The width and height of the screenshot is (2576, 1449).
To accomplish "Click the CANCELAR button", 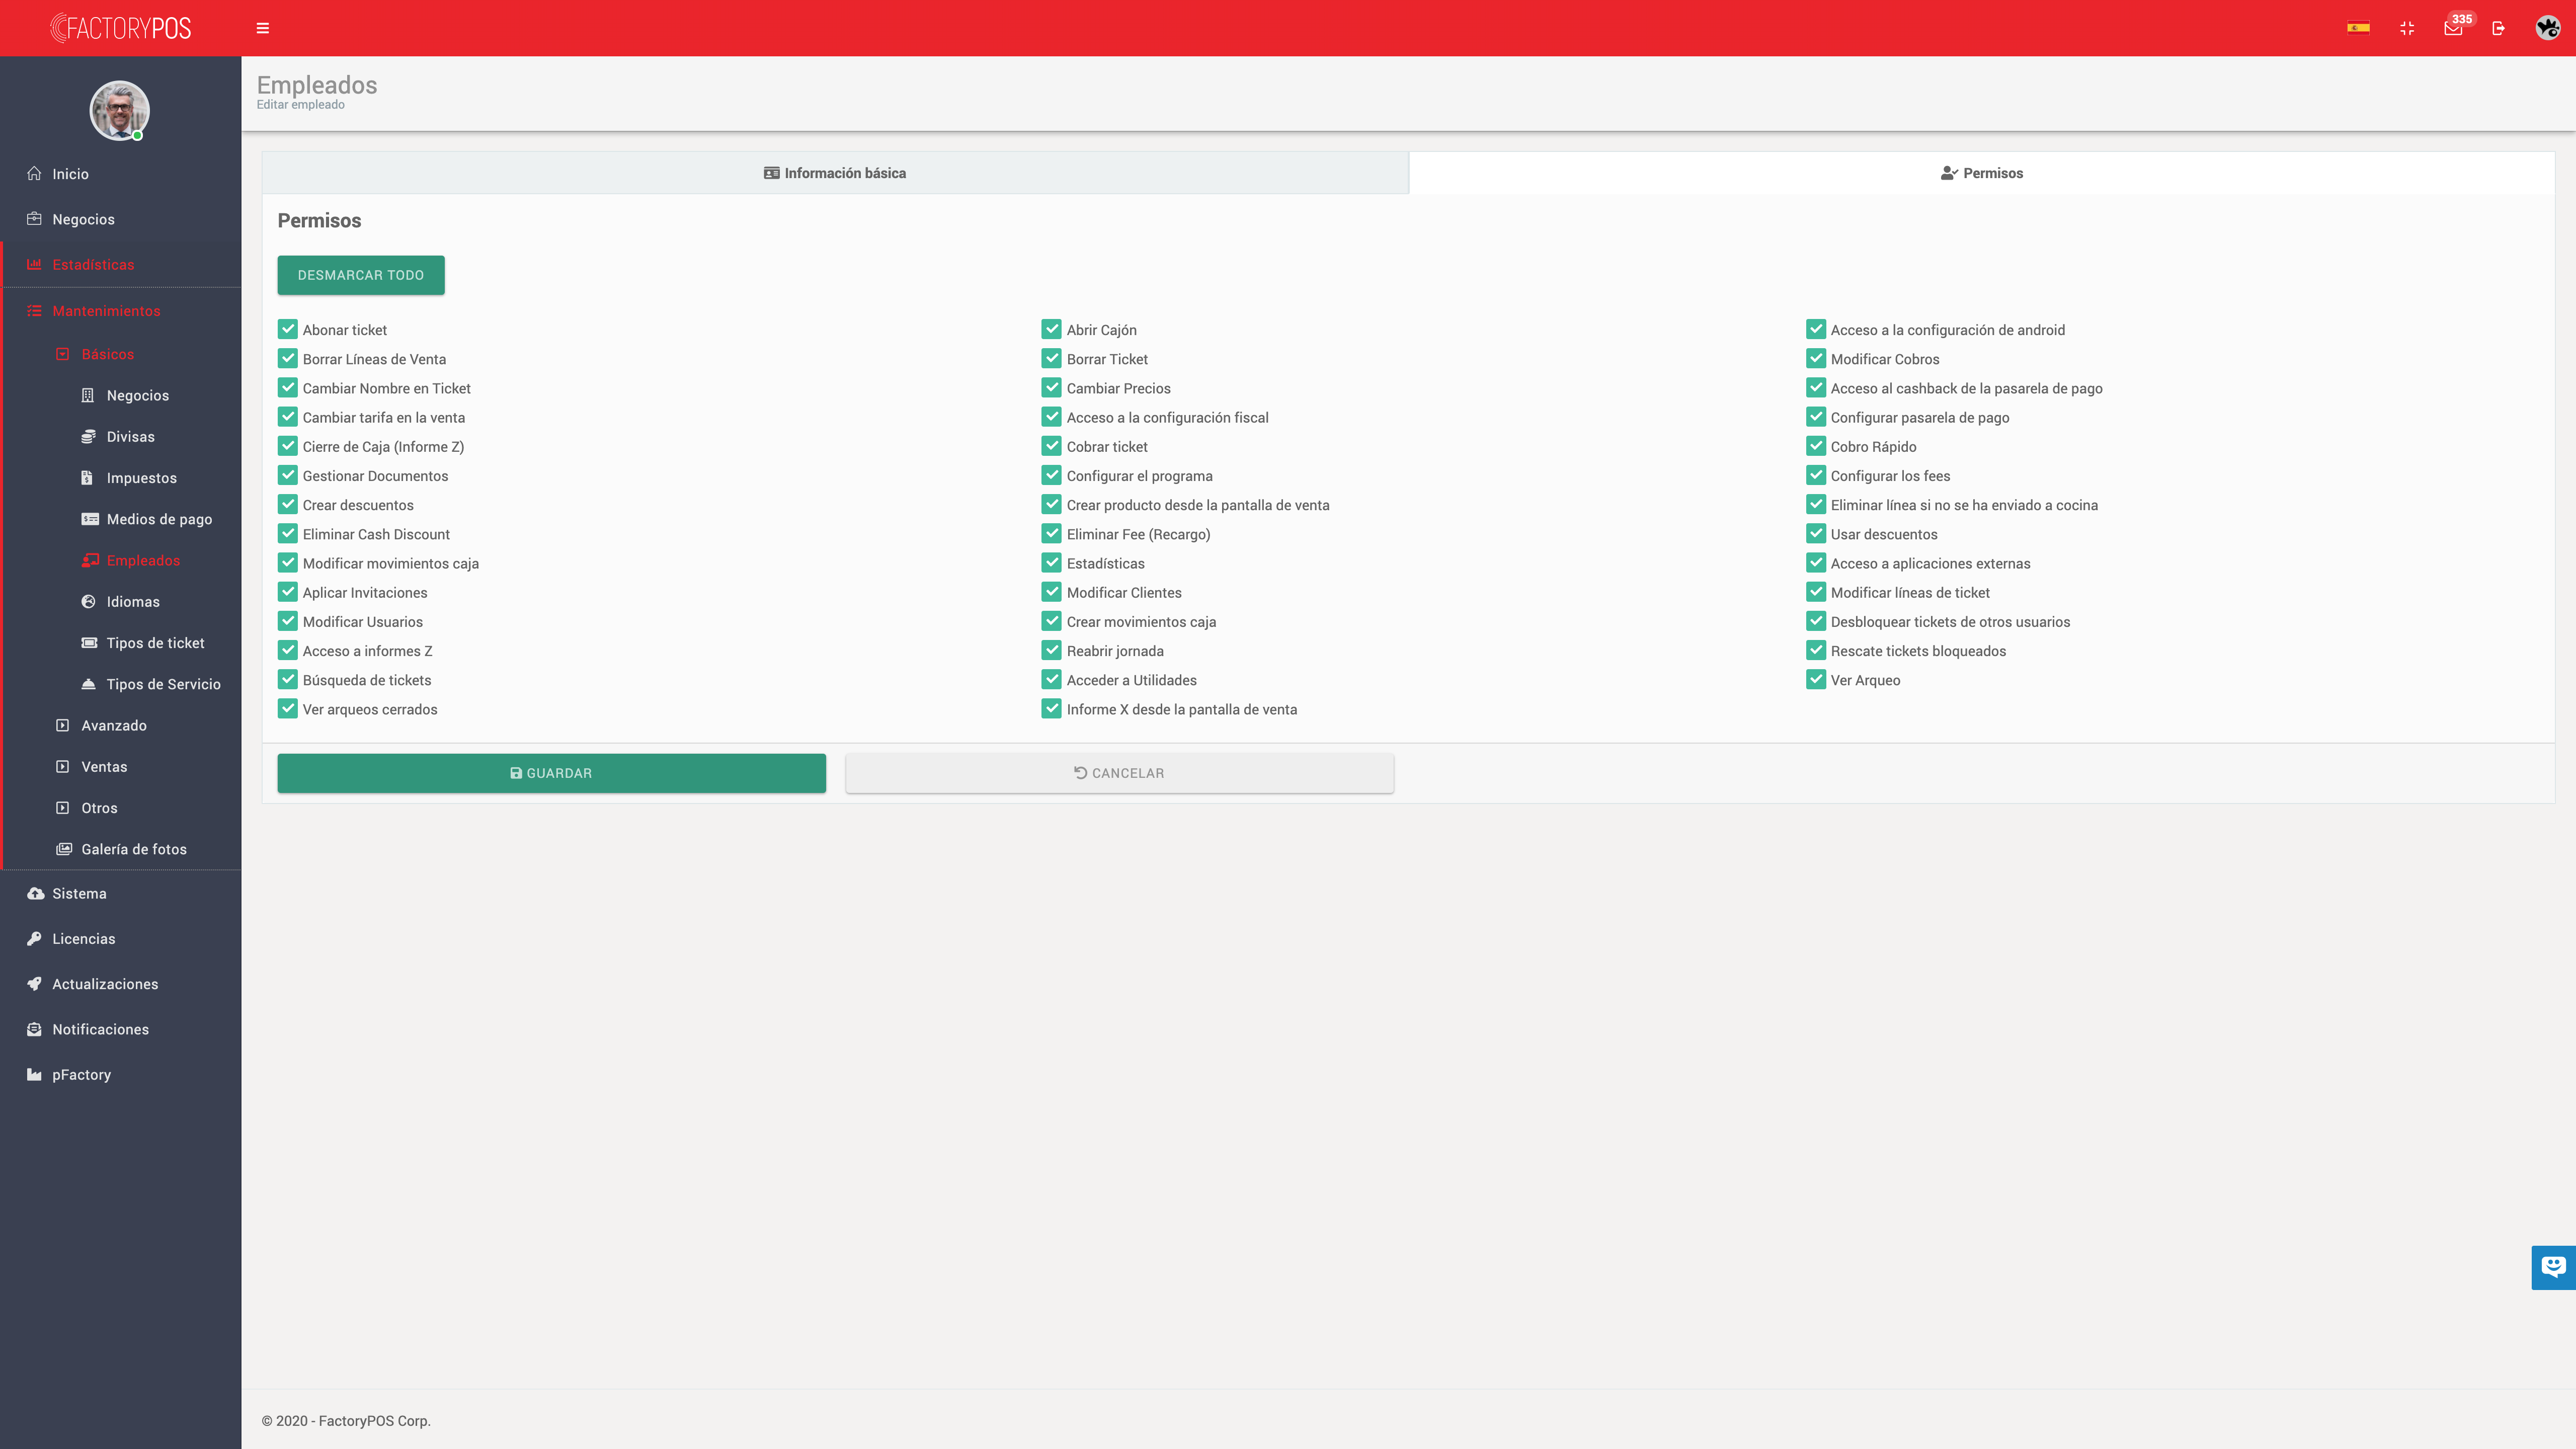I will tap(1119, 773).
